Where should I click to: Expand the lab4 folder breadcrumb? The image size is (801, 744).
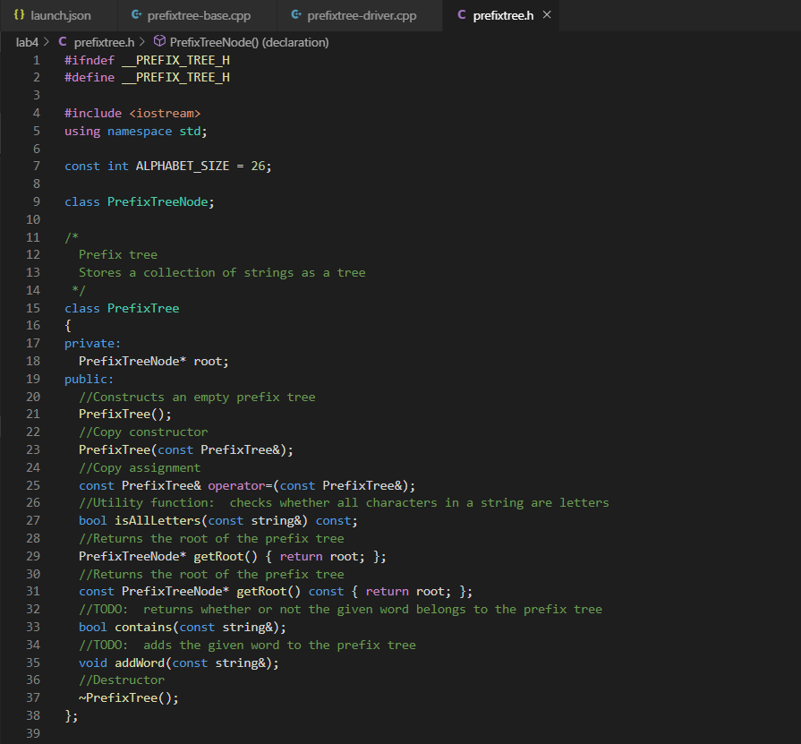[x=27, y=42]
